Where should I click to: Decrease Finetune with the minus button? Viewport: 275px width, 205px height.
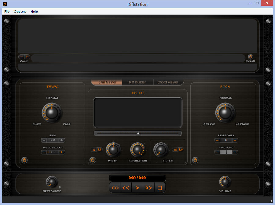point(217,152)
